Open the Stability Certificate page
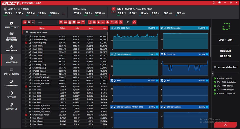 tap(11, 37)
